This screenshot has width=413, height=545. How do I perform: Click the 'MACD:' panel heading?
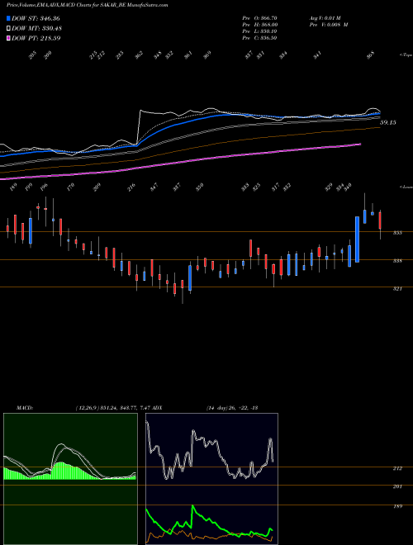(24, 408)
